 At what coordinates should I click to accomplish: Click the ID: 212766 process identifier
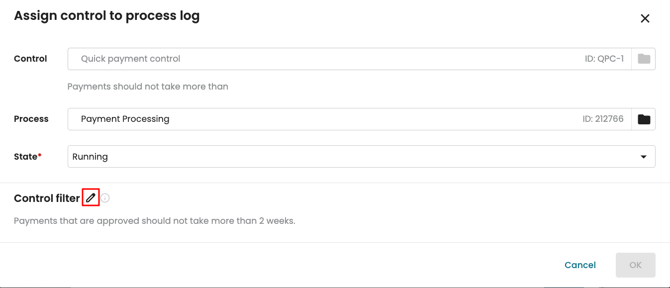(x=603, y=119)
